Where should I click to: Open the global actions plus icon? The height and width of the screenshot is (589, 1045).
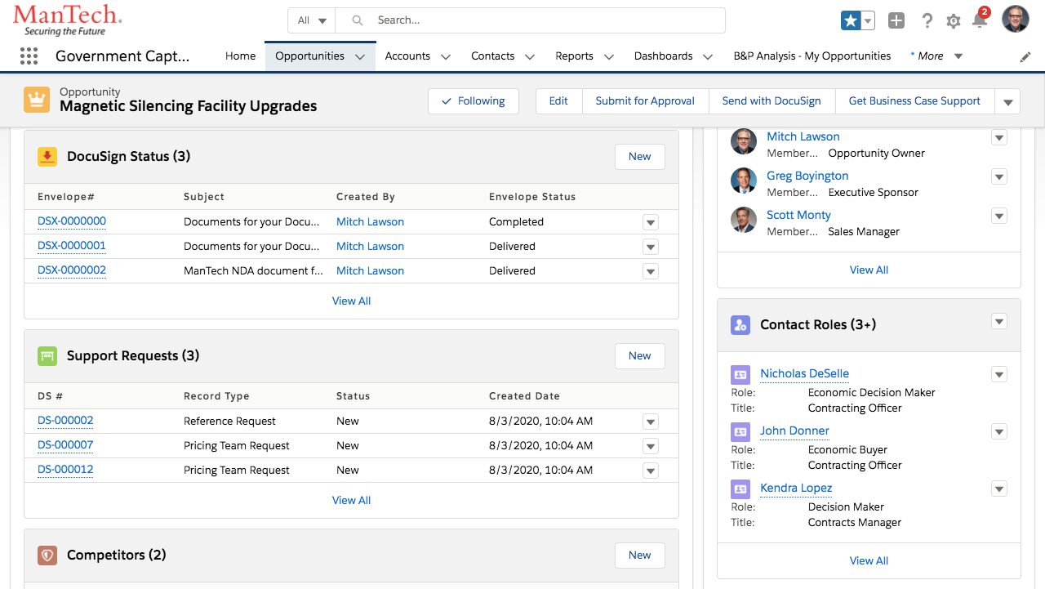coord(896,21)
